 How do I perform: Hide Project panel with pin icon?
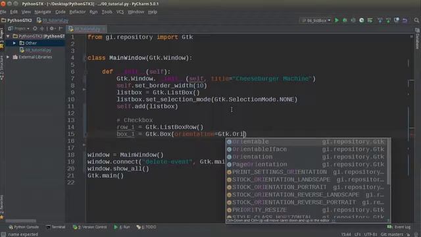pyautogui.click(x=61, y=28)
